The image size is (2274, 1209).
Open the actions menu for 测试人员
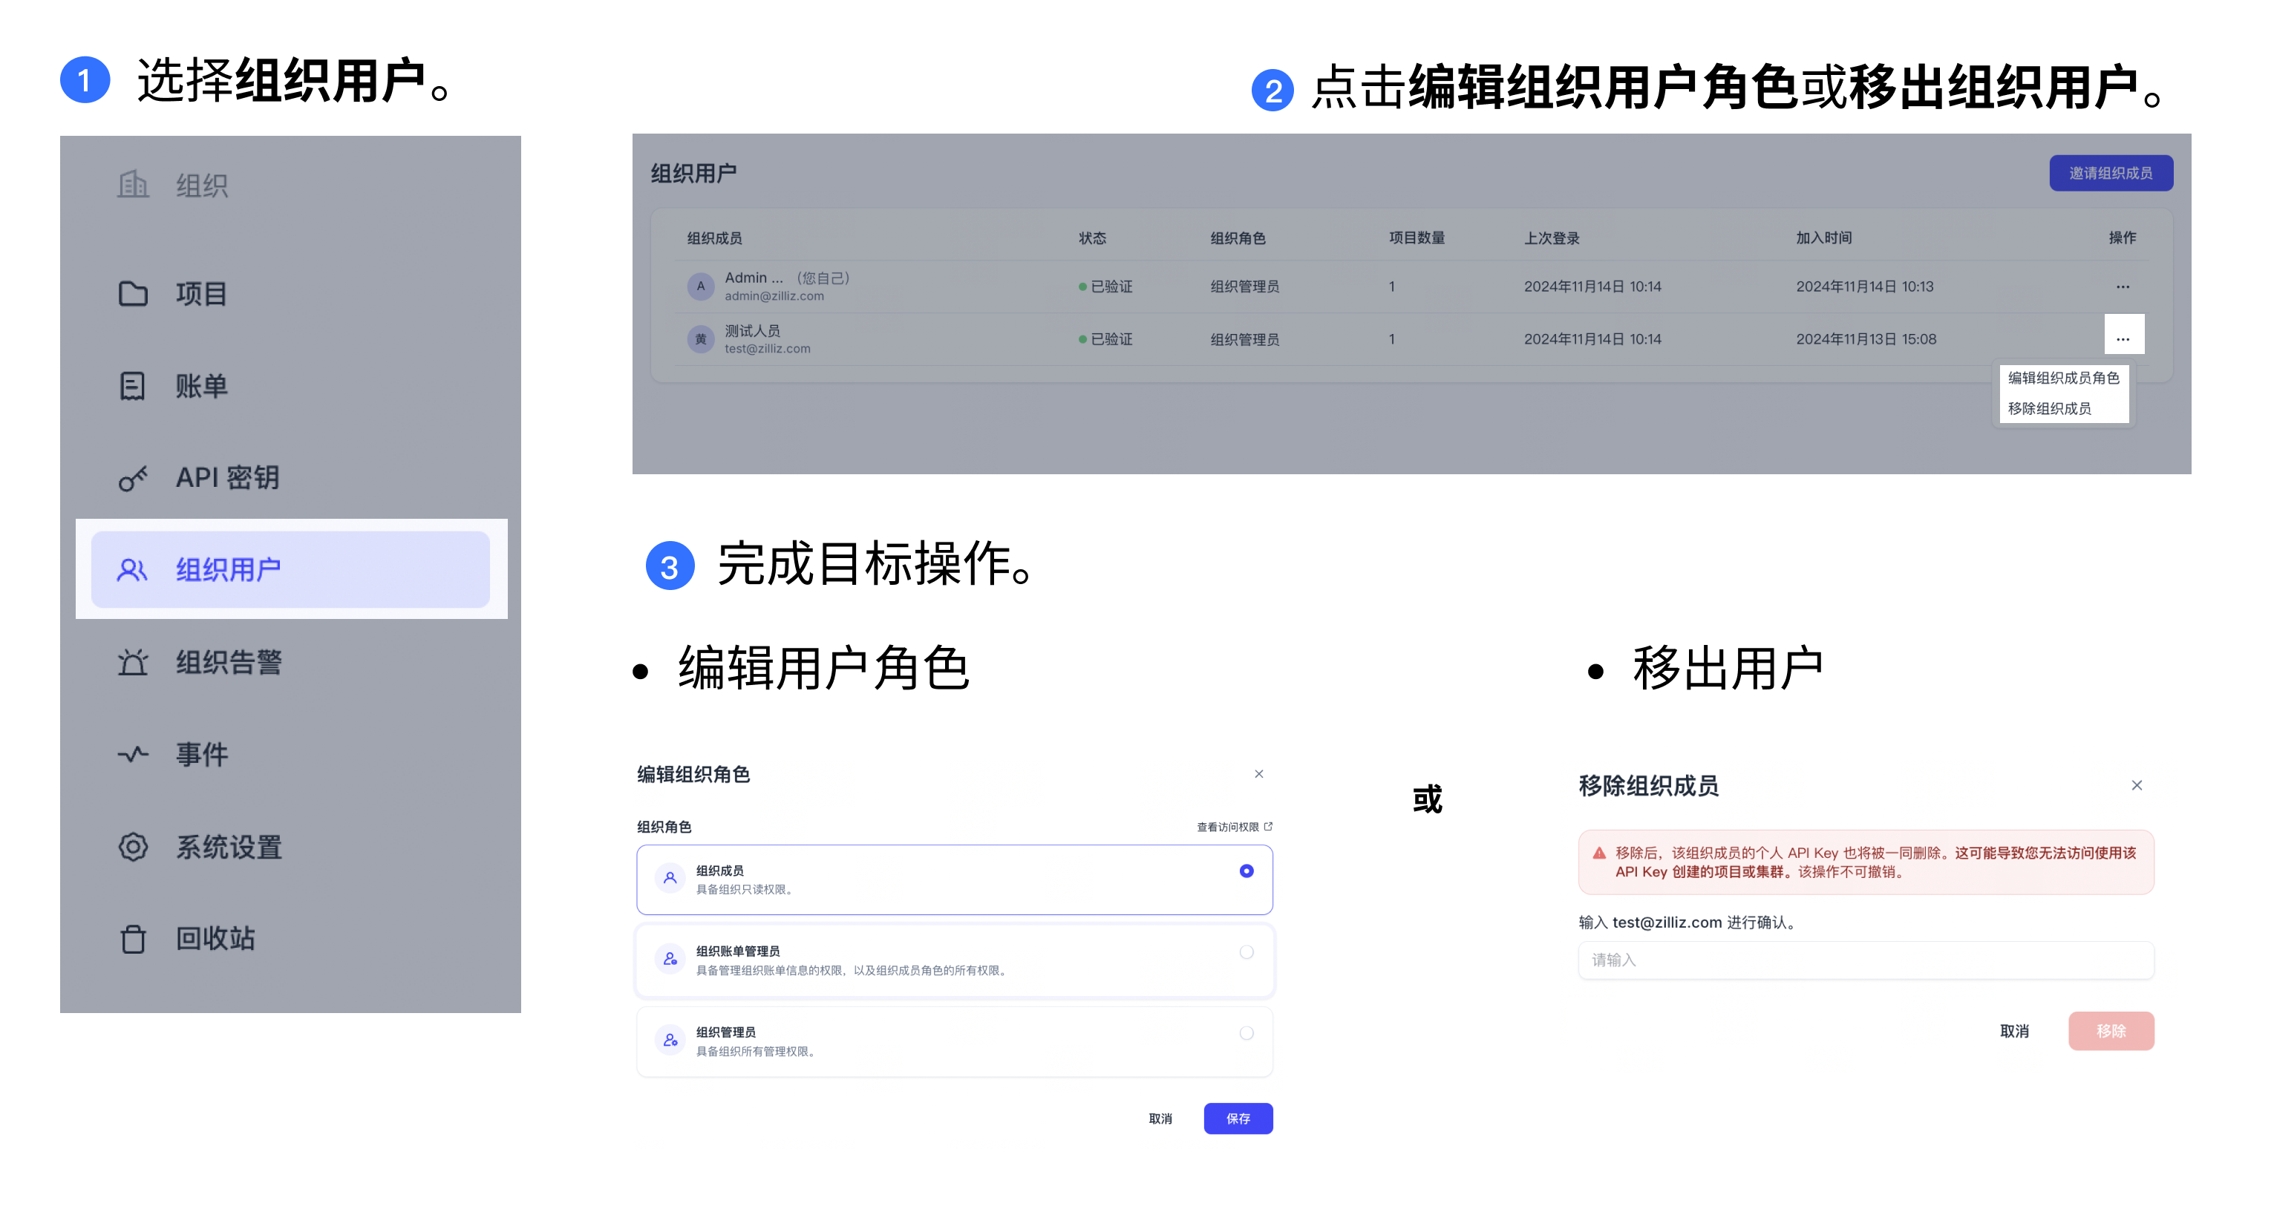[x=2123, y=335]
